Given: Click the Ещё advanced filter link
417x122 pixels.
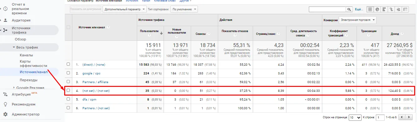Looking at the screenshot, I should point(359,9).
